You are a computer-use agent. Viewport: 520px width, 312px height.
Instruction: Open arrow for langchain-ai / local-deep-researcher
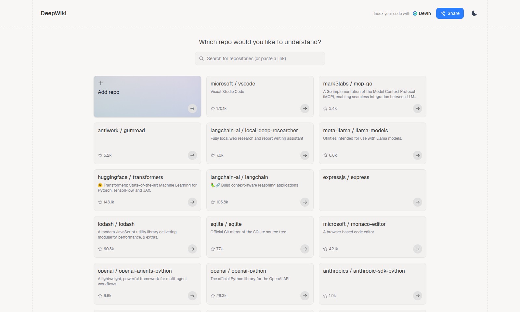click(x=305, y=155)
